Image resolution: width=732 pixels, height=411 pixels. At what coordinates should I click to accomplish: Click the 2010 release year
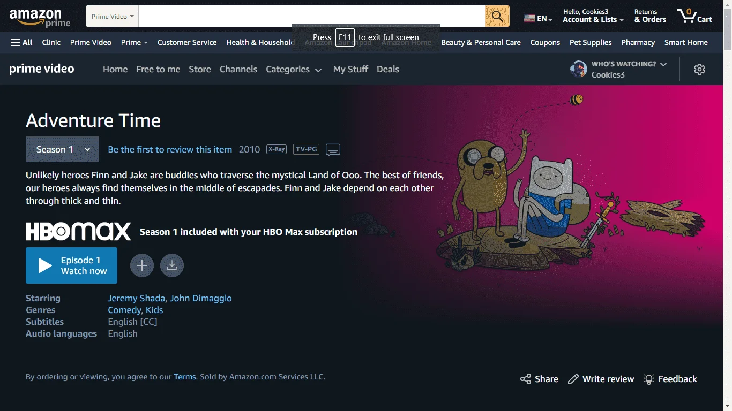249,149
